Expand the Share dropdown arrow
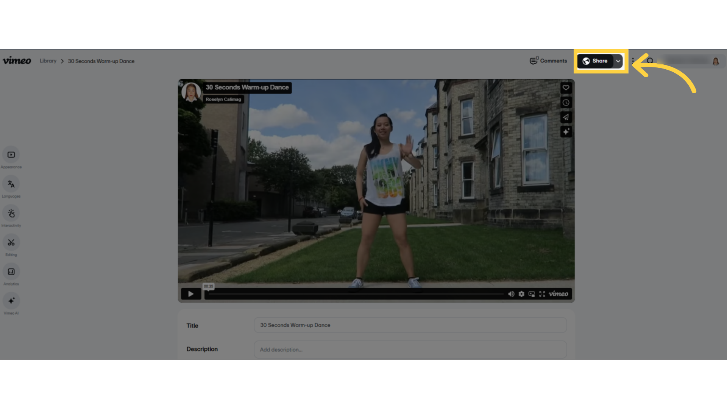Viewport: 727px width, 409px height. tap(618, 61)
